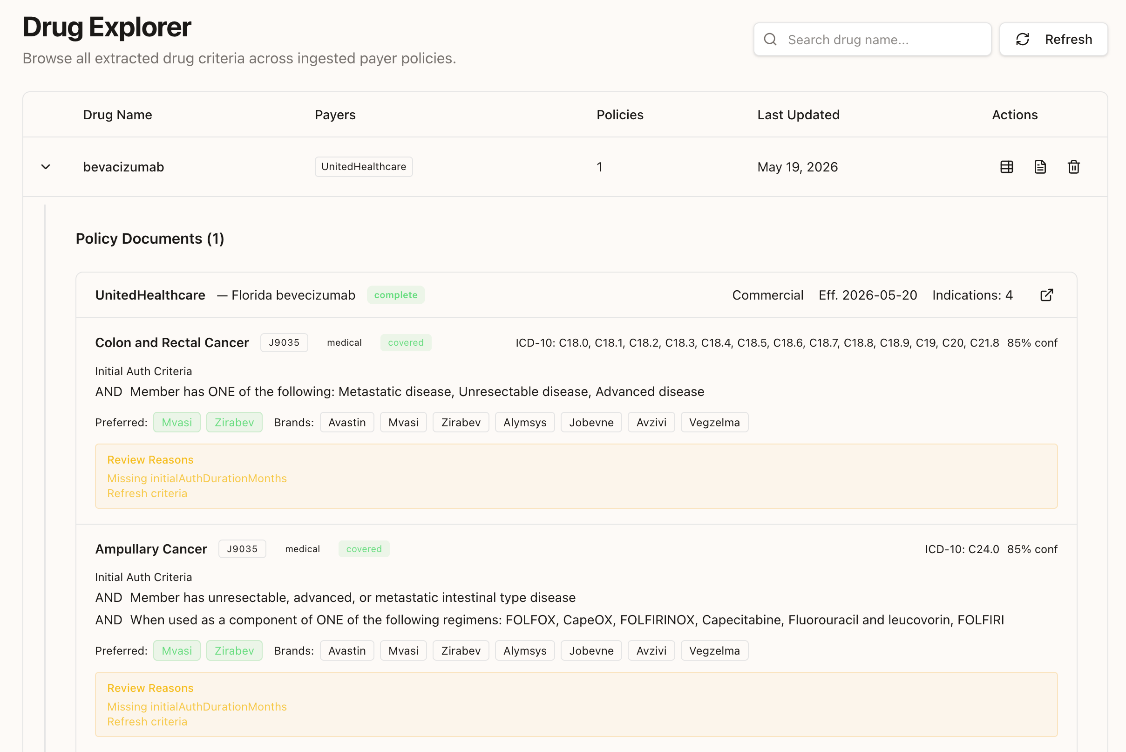This screenshot has width=1126, height=752.
Task: Open policy document via external link icon
Action: [x=1046, y=295]
